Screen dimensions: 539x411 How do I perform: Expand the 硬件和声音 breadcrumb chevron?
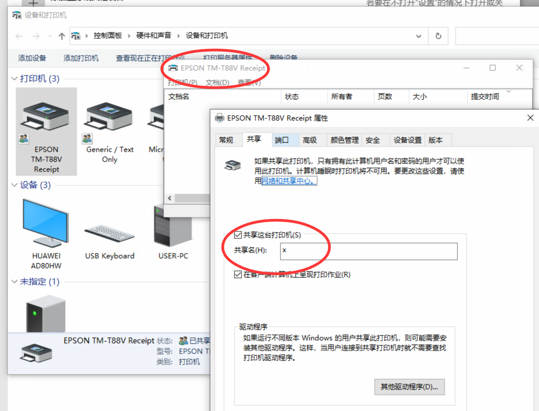coord(178,36)
